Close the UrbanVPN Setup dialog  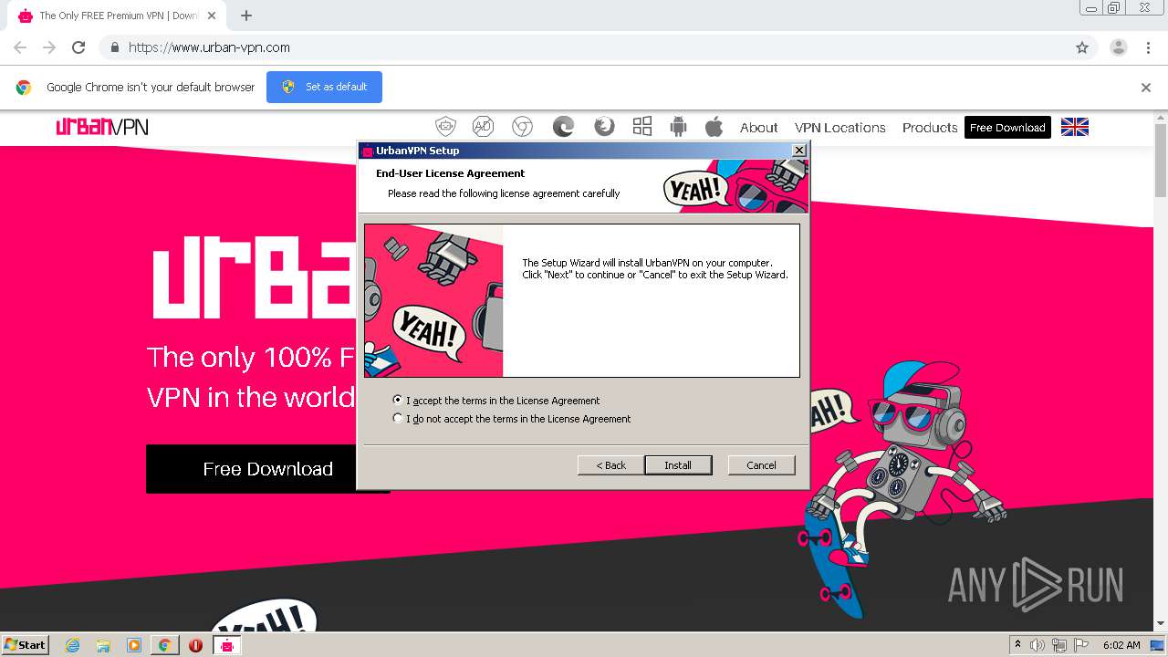(x=799, y=151)
